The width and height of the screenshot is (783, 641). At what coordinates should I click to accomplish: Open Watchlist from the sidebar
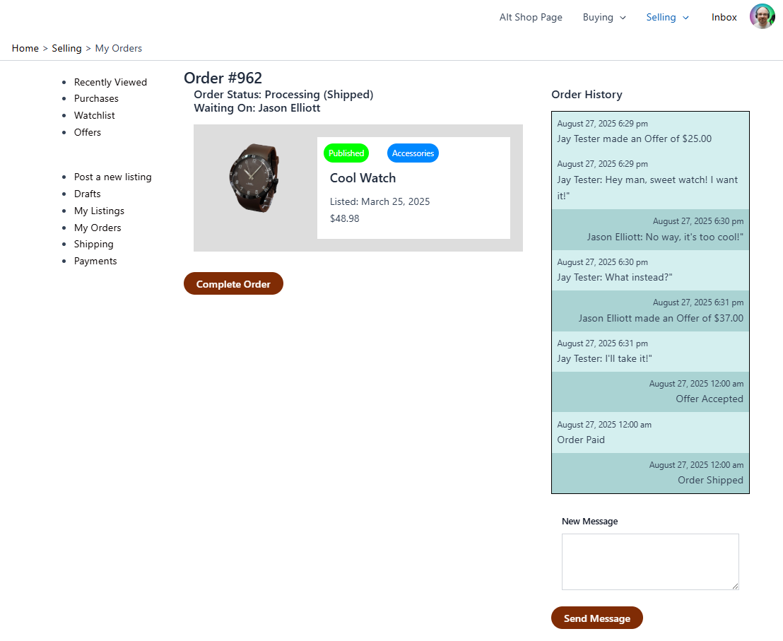click(x=94, y=115)
